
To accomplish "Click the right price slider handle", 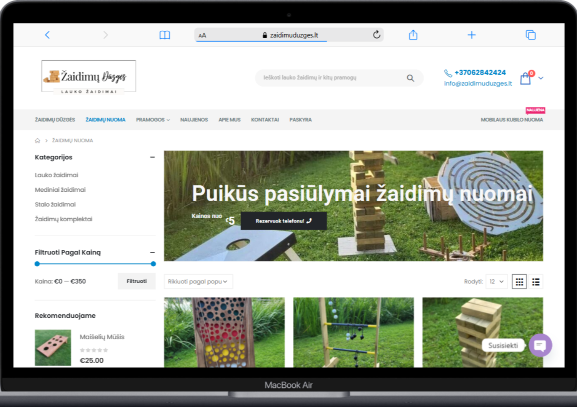I will [x=153, y=264].
